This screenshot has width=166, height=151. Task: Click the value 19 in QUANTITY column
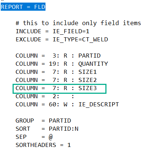[52, 64]
